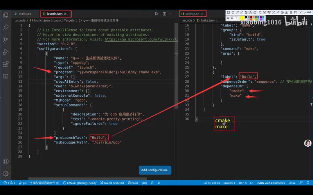This screenshot has width=313, height=195.
Task: Click the Split Editor icon
Action: [x=164, y=14]
